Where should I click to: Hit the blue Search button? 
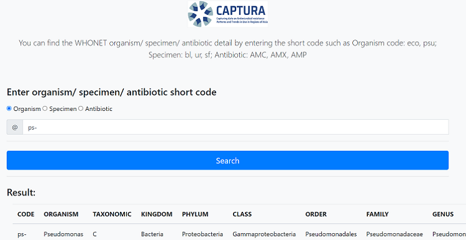(227, 160)
